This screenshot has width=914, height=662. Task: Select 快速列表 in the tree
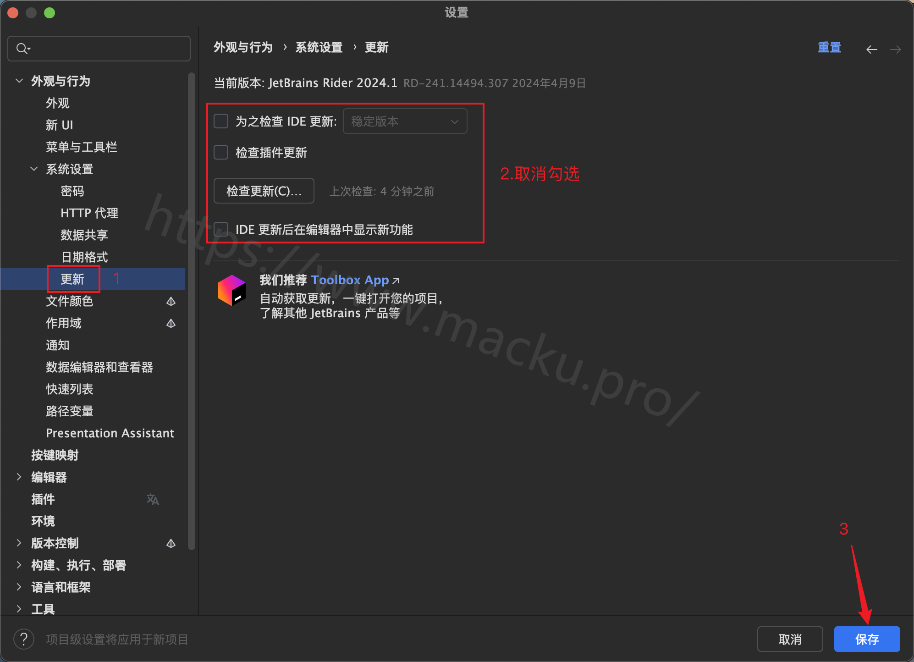click(x=70, y=389)
